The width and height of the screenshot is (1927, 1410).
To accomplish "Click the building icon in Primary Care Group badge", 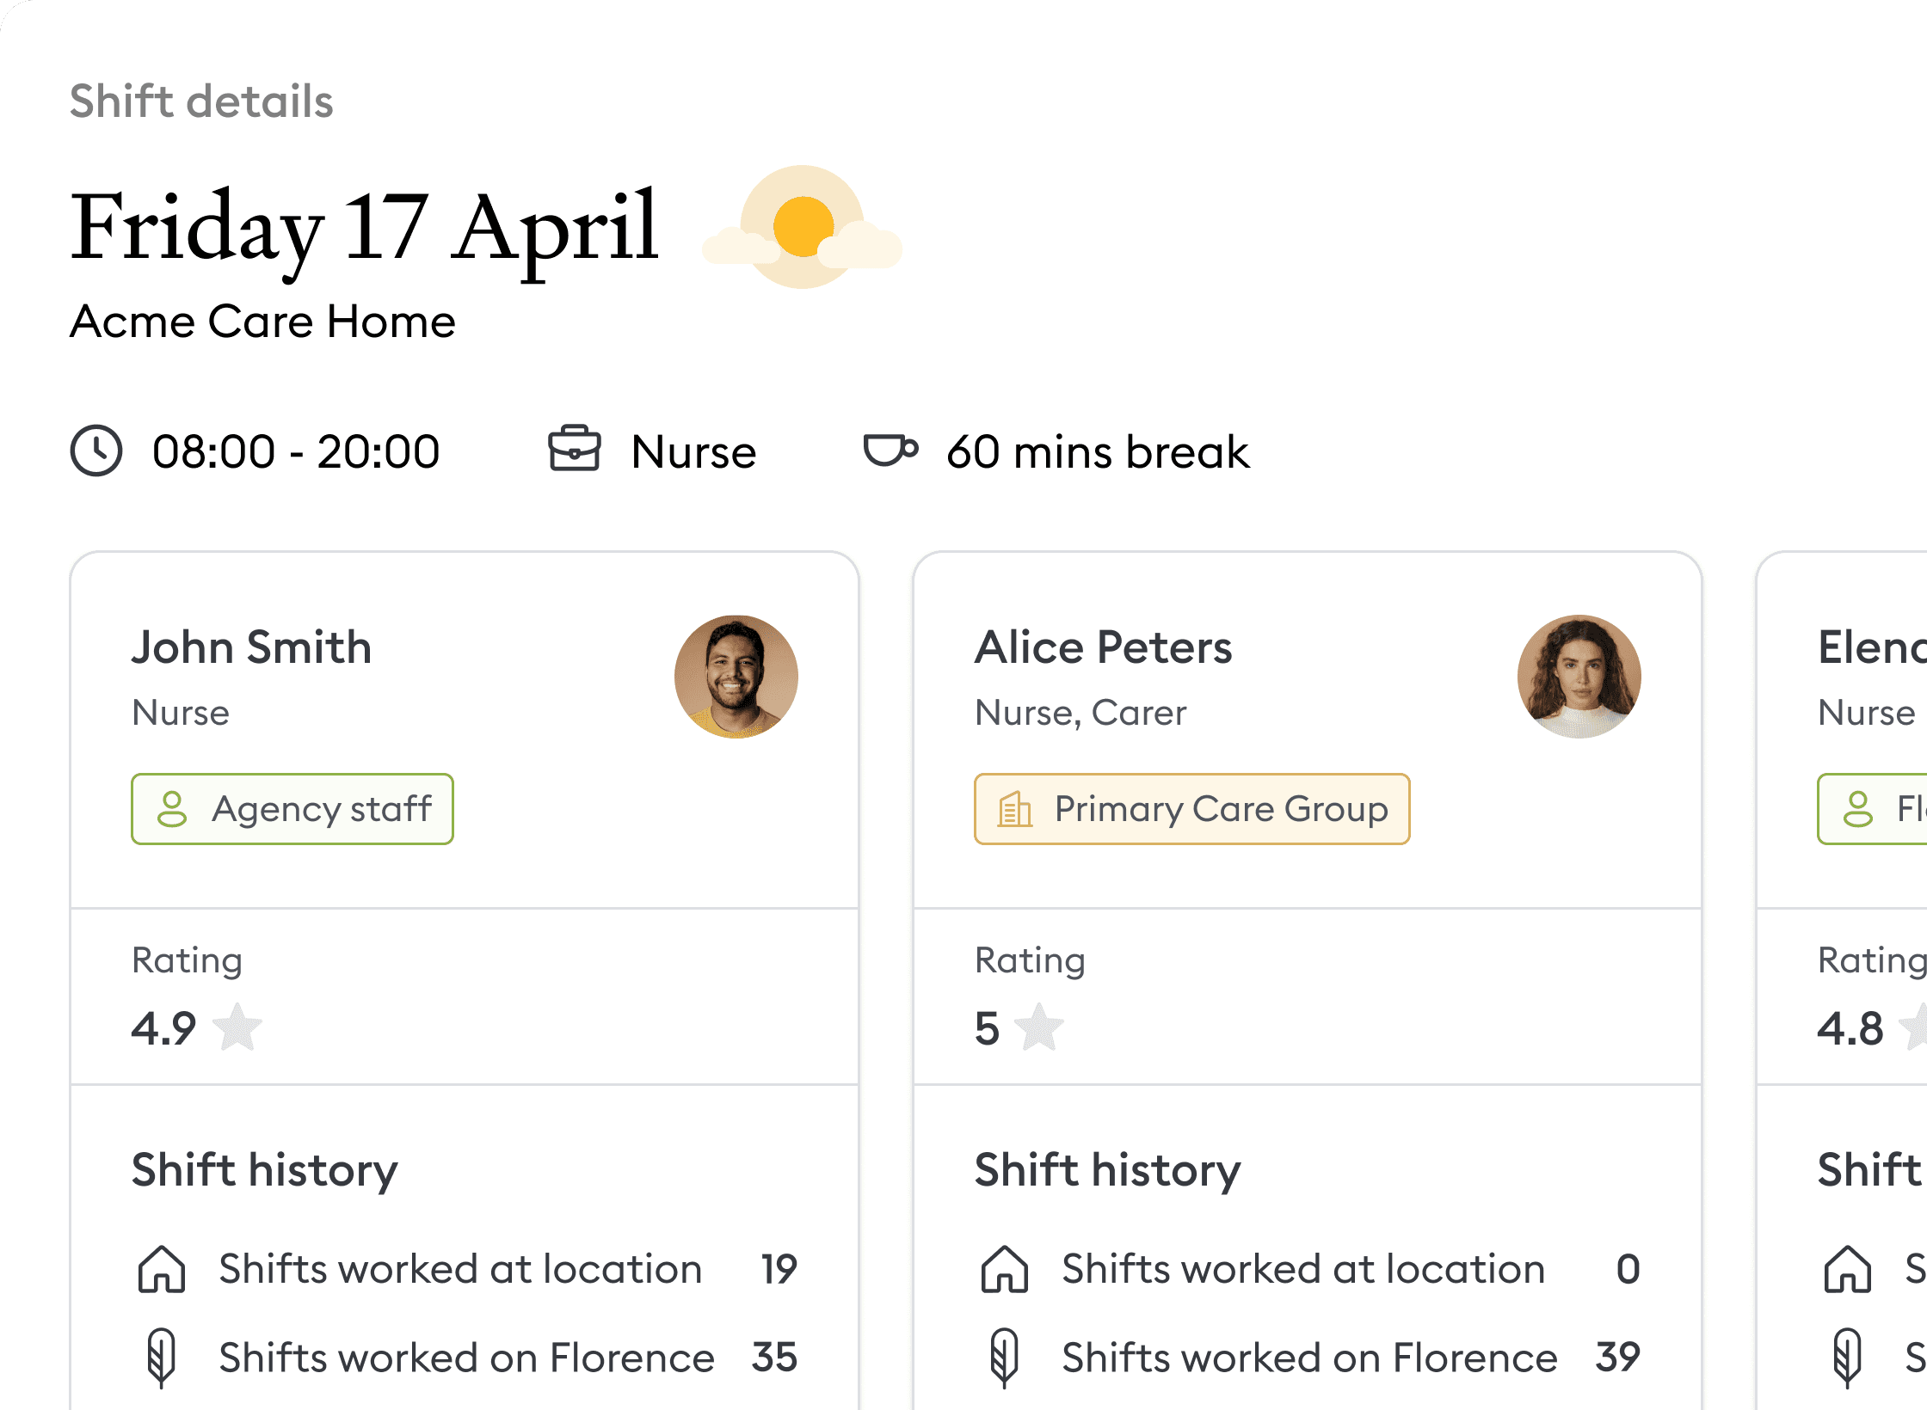I will click(x=1015, y=809).
